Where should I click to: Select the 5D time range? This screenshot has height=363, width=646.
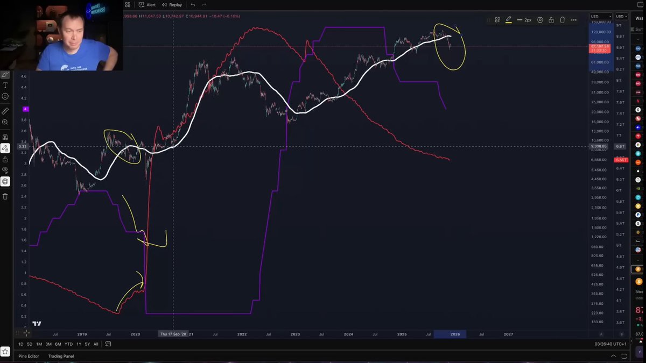click(30, 344)
